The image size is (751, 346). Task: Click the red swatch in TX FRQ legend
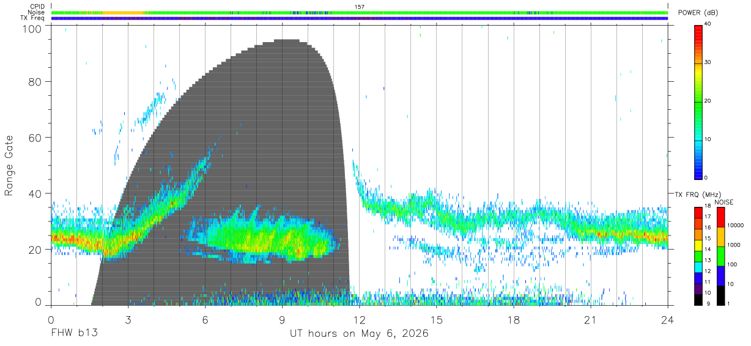[698, 212]
